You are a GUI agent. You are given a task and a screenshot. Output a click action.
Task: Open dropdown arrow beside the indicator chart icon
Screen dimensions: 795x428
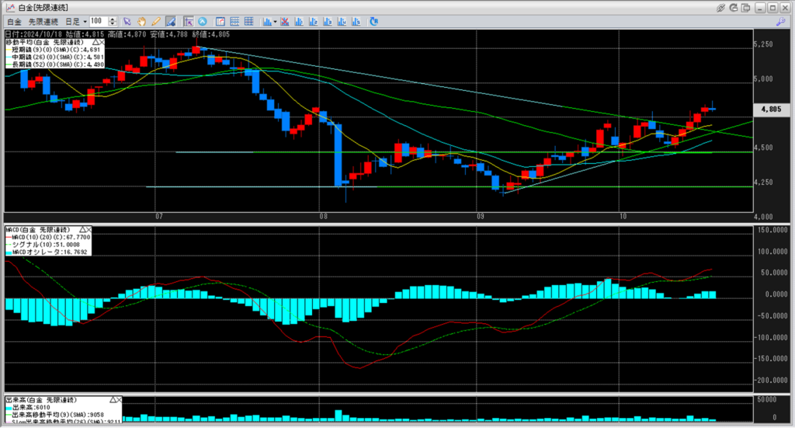pos(276,22)
